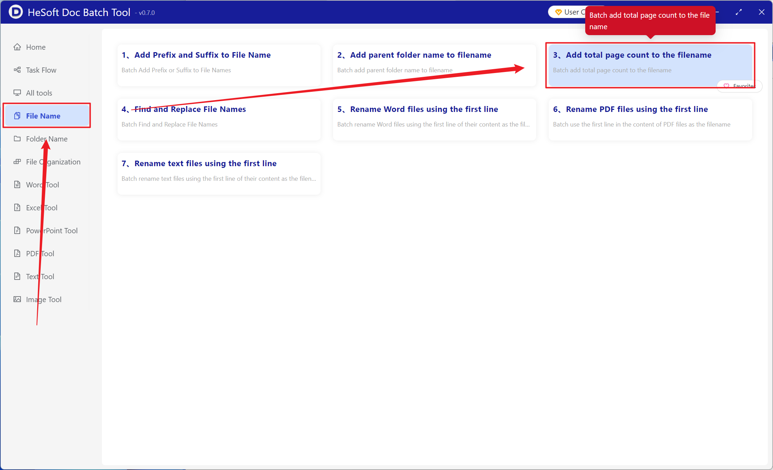Click the Excel Tool sheet icon
773x470 pixels.
point(17,208)
